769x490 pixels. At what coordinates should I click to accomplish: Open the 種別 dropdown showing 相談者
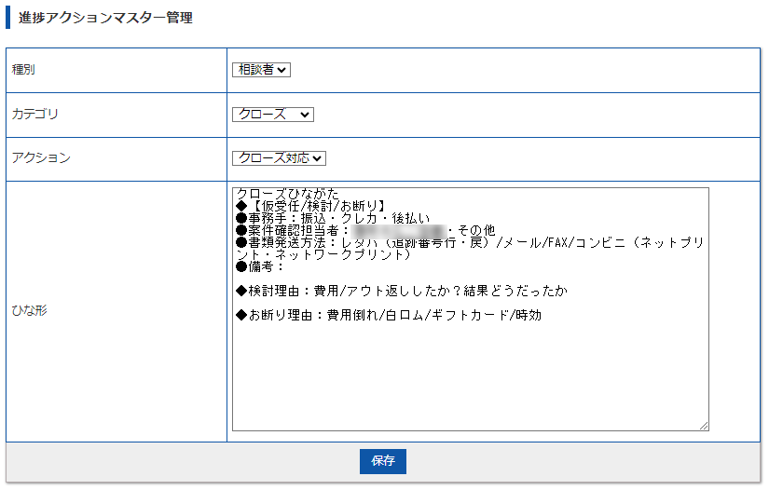pos(261,70)
